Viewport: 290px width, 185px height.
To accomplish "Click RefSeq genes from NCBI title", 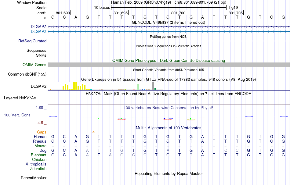I will click(x=169, y=37).
